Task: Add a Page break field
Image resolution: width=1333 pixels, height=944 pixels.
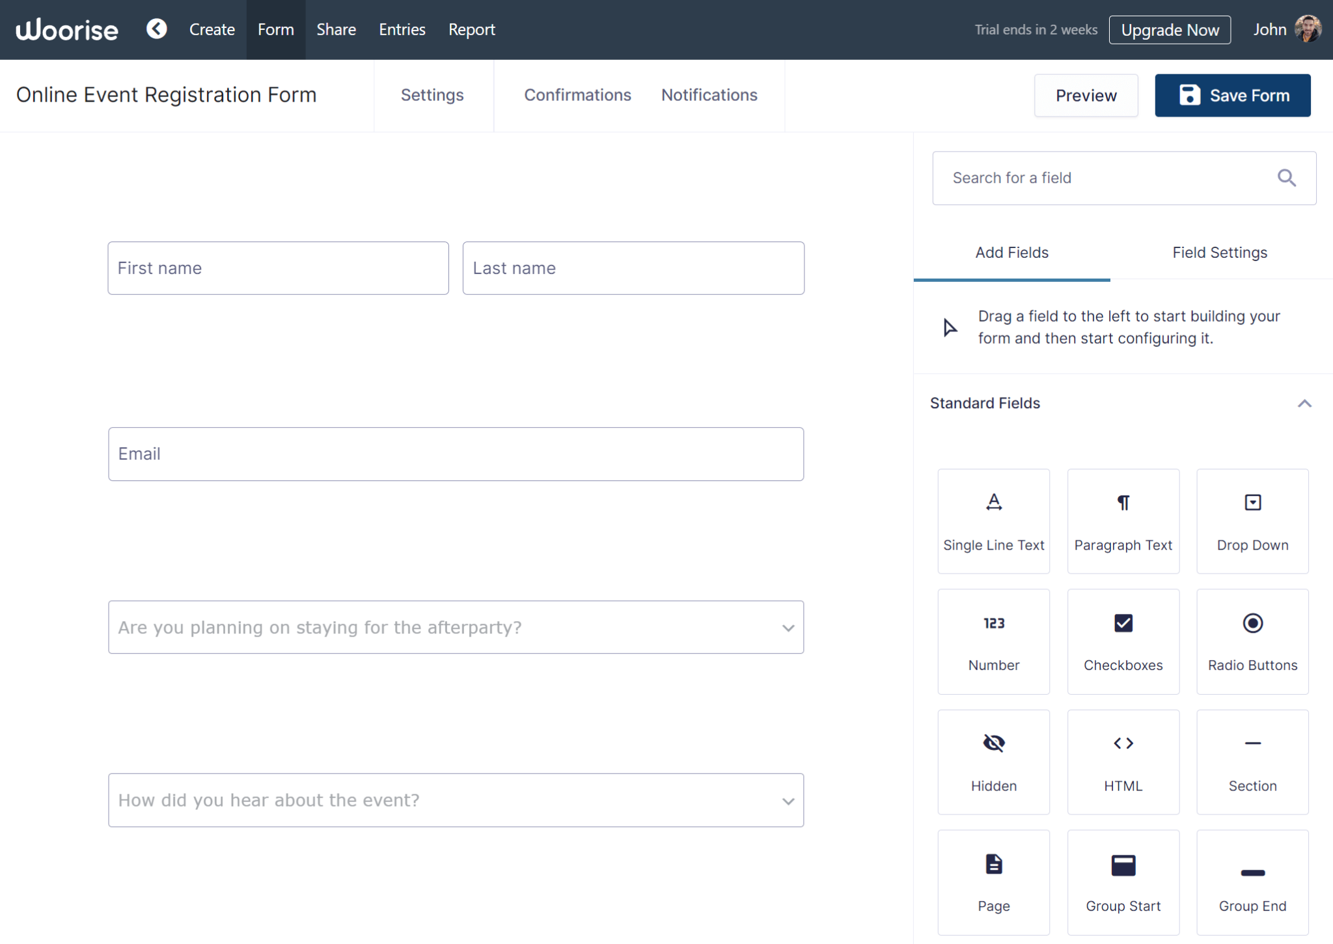Action: coord(993,882)
